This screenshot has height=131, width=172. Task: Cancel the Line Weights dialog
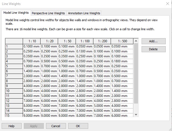pos(56,126)
